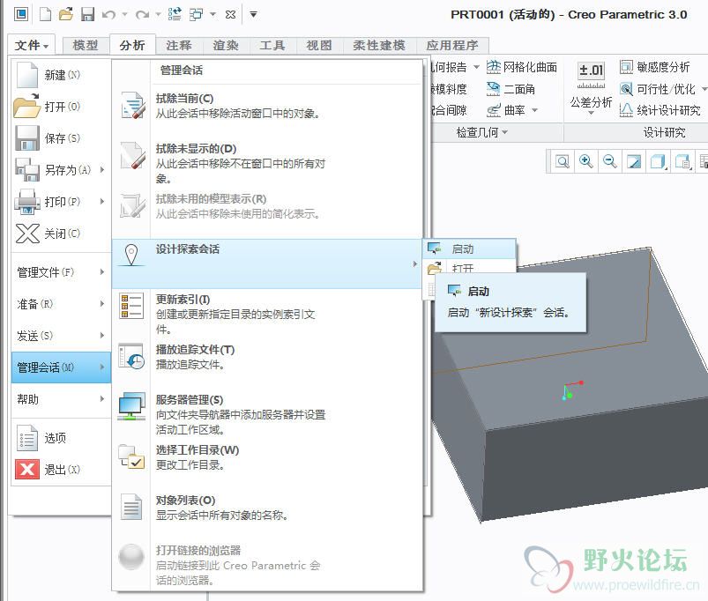Click the Save disk icon in quick access toolbar
708x601 pixels.
pos(87,14)
